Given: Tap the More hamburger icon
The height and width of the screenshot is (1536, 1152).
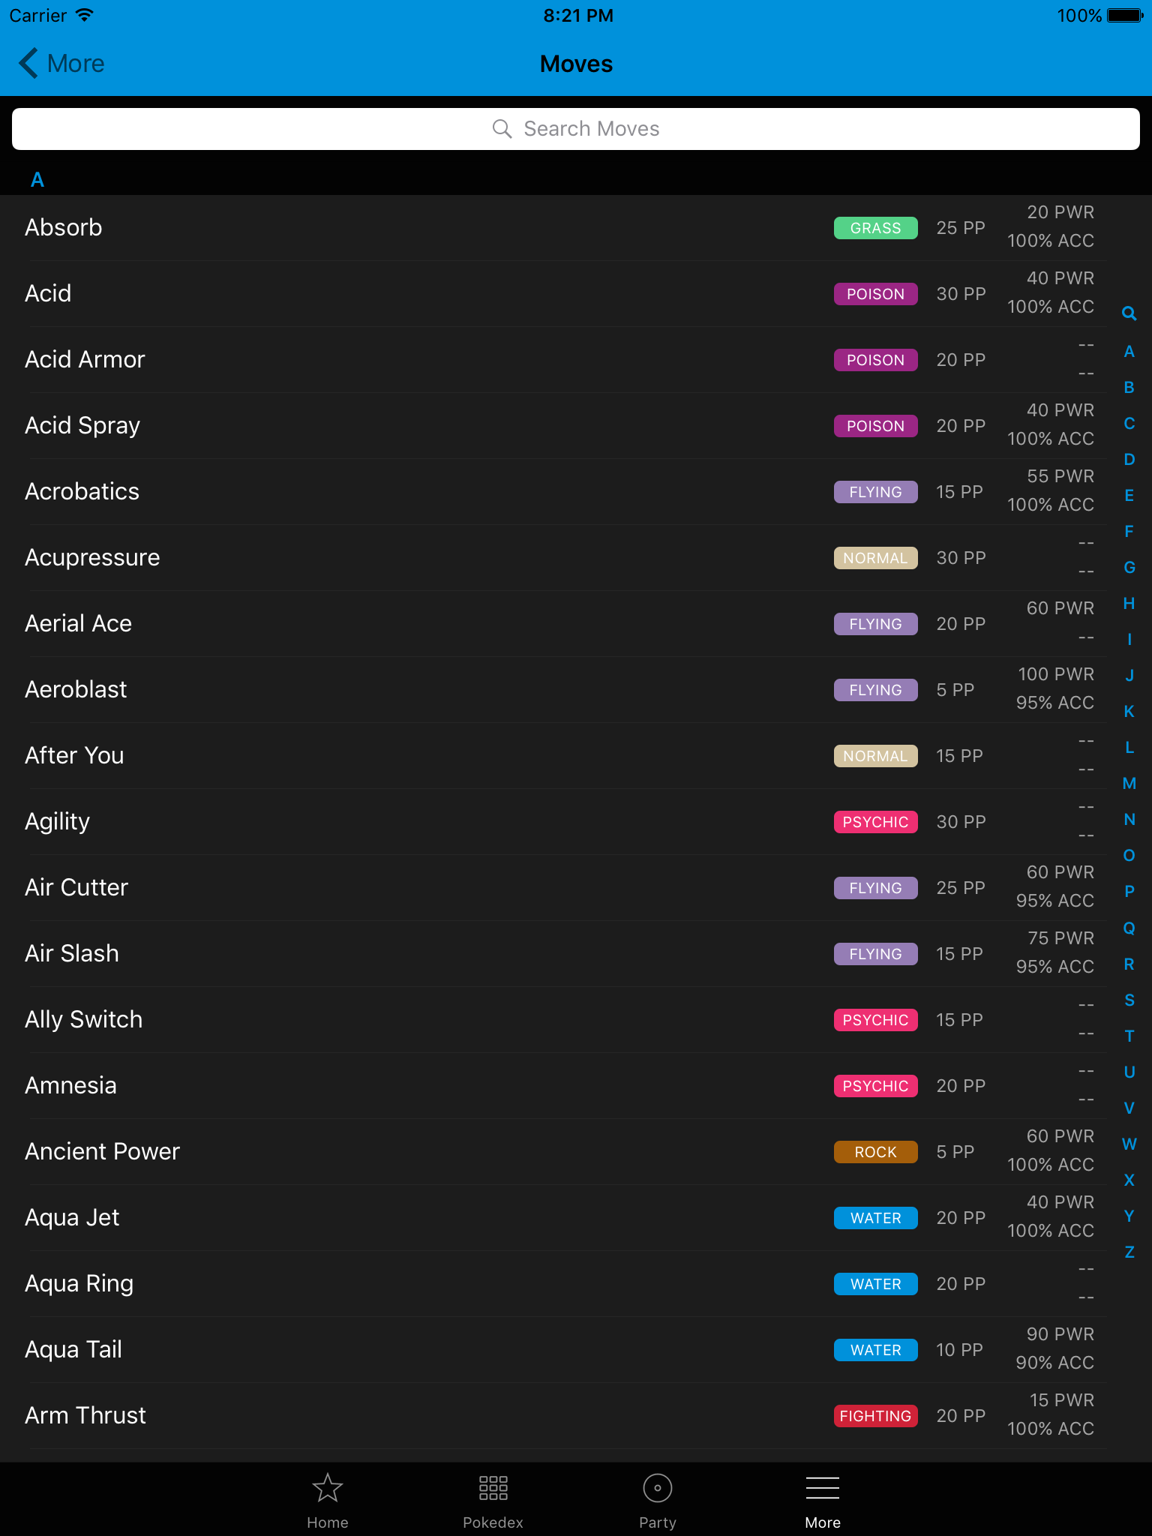Looking at the screenshot, I should (822, 1488).
